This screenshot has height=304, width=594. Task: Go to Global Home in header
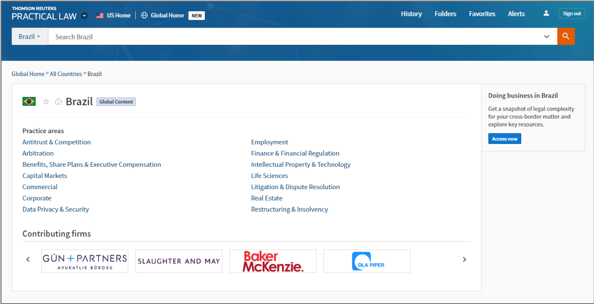(167, 15)
